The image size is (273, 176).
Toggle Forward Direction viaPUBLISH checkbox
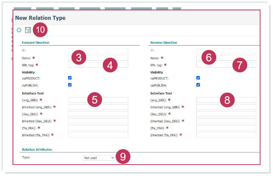[70, 85]
